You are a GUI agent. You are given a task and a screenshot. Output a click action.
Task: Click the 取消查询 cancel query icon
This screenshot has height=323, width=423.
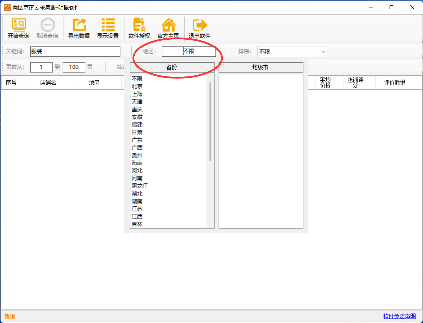pos(47,28)
